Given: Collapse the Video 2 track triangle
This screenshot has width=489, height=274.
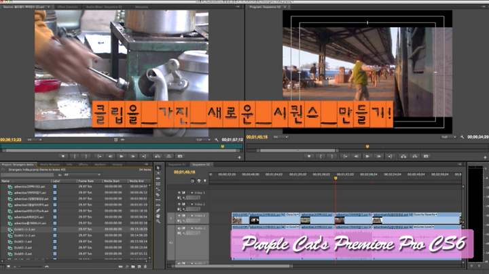Looking at the screenshot, I should 192,204.
